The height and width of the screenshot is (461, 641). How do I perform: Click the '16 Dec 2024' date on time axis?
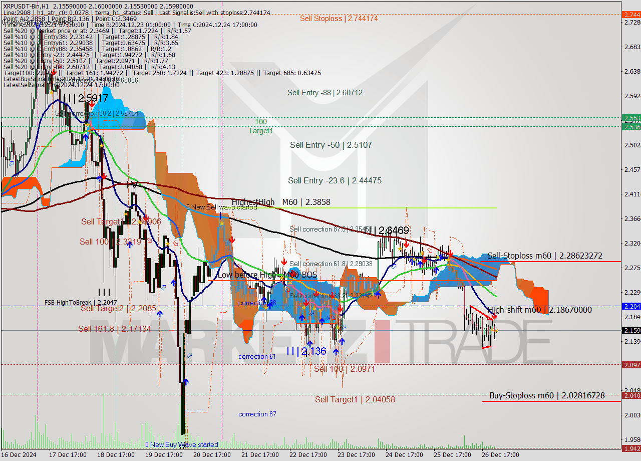(x=19, y=455)
